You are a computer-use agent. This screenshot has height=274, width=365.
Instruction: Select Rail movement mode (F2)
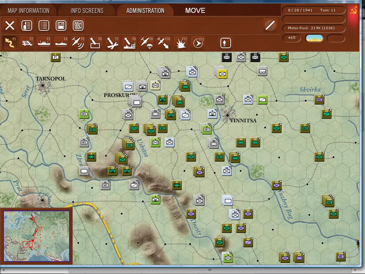pyautogui.click(x=27, y=43)
